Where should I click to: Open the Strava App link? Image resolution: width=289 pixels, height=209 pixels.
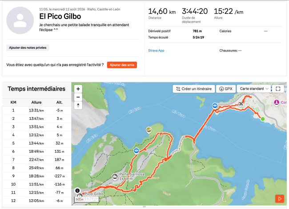156,51
